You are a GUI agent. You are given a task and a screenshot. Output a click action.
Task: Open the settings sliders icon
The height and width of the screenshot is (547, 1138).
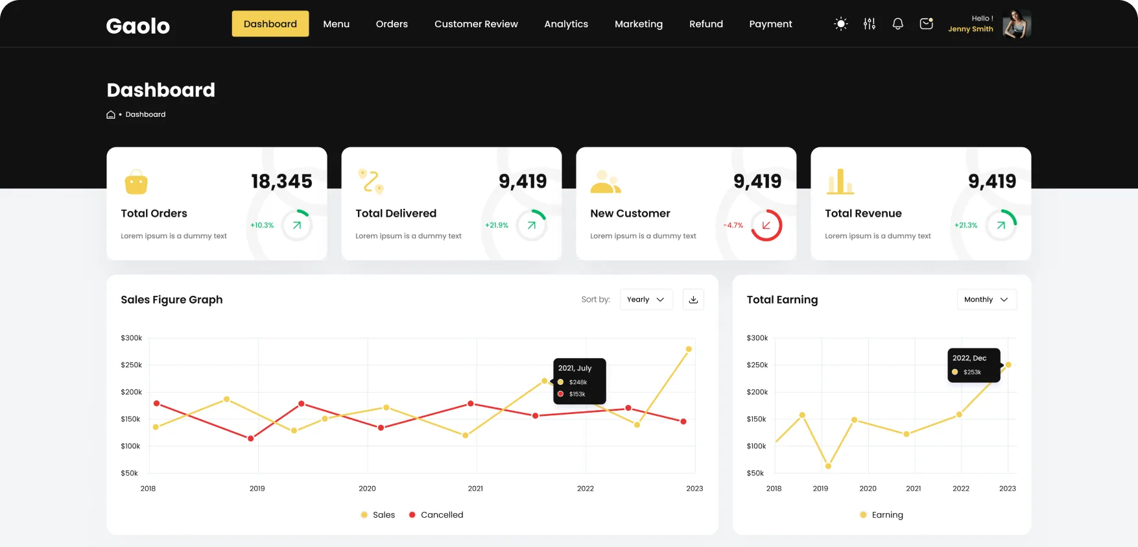click(x=870, y=24)
